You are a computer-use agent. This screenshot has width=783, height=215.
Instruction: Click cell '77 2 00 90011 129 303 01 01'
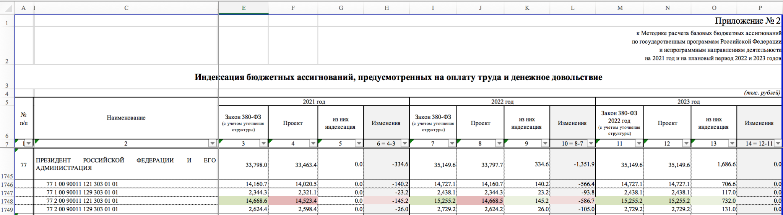(126, 209)
